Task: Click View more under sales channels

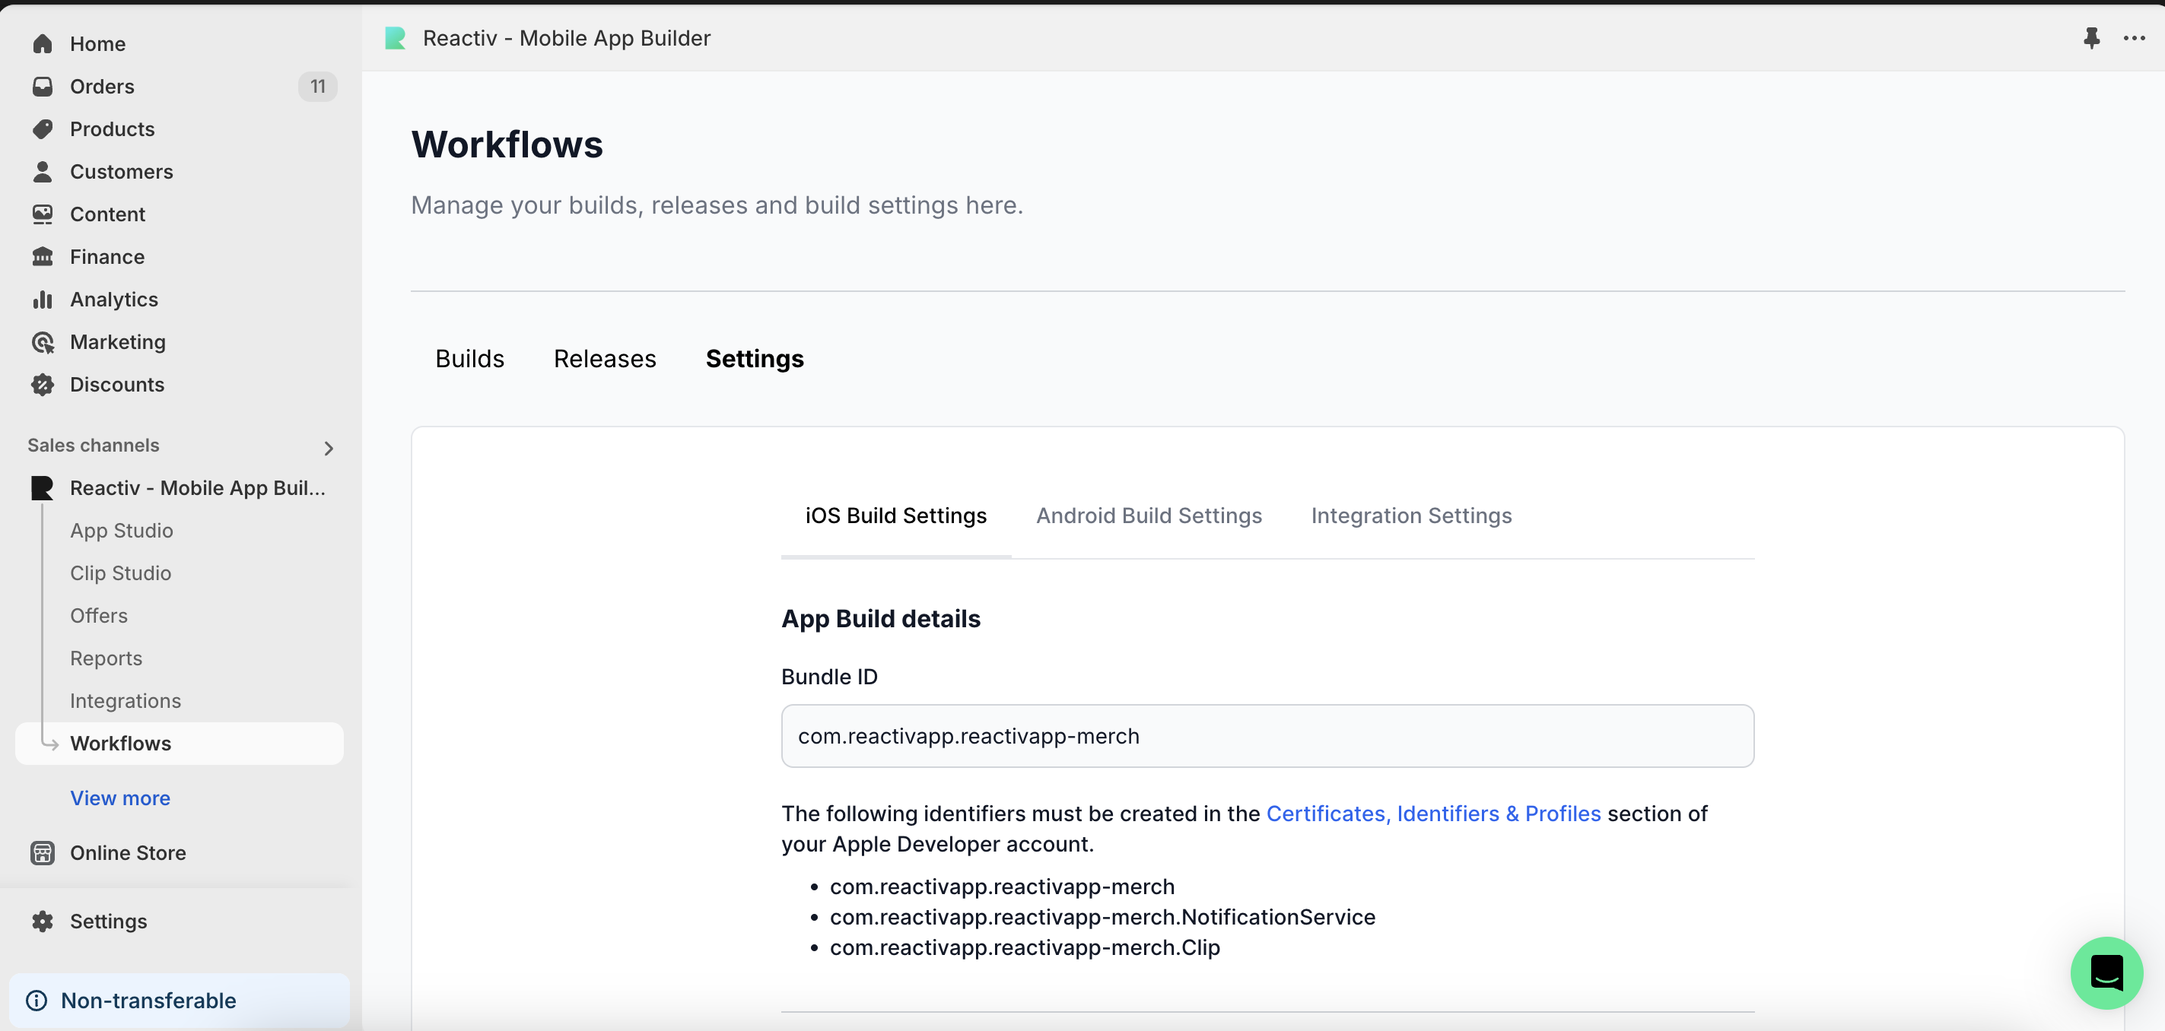Action: 120,798
